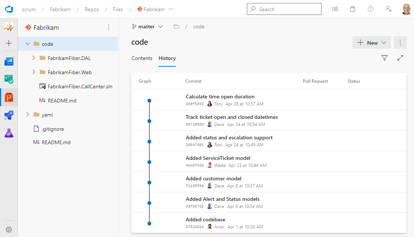The image size is (414, 237).
Task: Go to scrum breadcrumb
Action: (29, 9)
